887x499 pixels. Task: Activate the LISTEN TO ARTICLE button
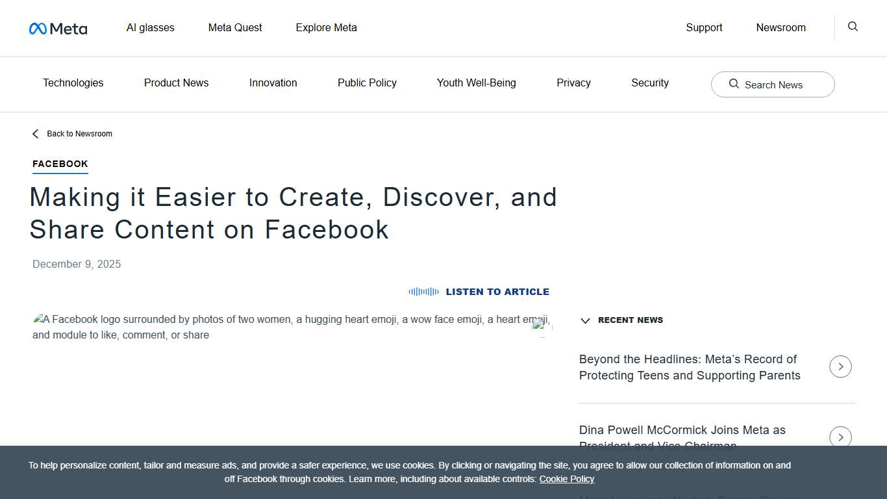(x=497, y=292)
